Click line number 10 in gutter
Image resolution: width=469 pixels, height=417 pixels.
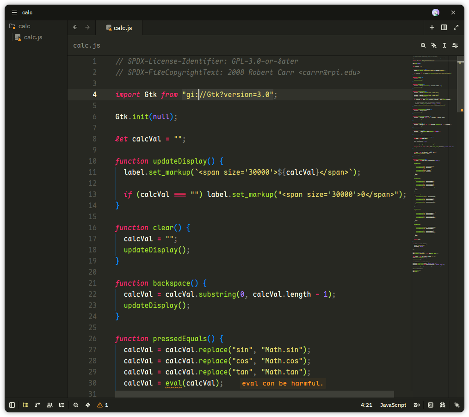(x=93, y=161)
